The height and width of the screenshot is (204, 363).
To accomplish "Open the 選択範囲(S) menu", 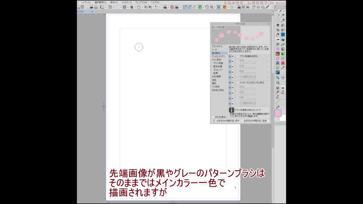I will pyautogui.click(x=100, y=2).
